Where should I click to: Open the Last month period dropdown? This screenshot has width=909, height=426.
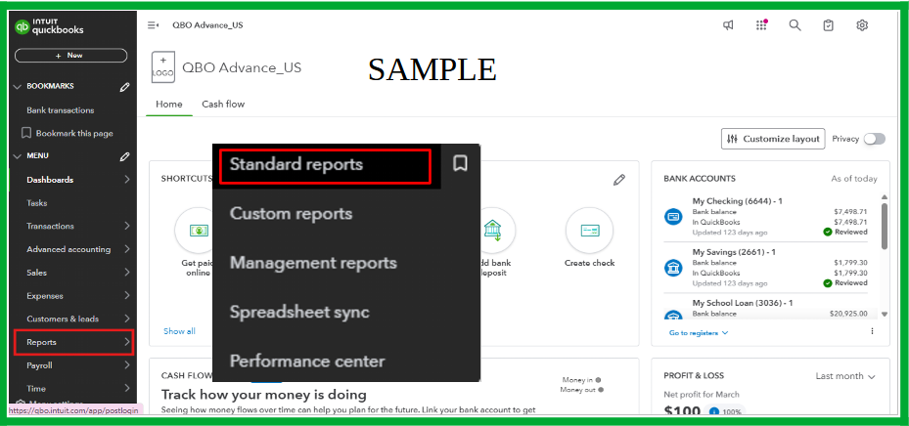[x=845, y=376]
